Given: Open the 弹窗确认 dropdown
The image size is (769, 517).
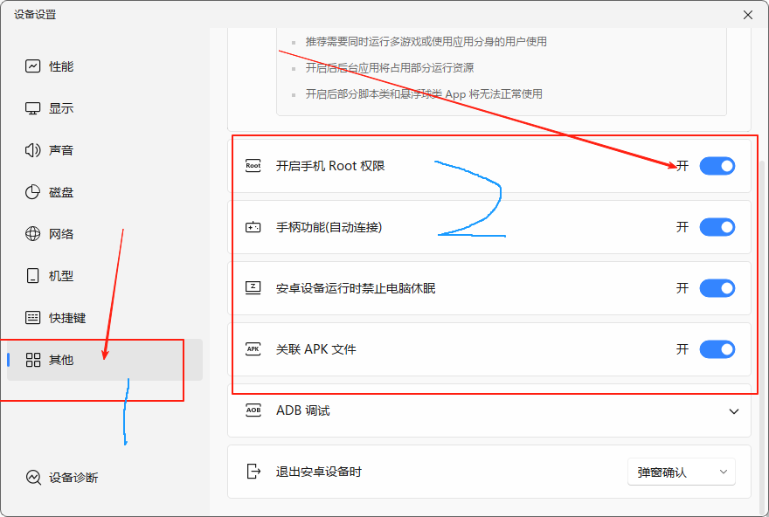Looking at the screenshot, I should (x=682, y=472).
